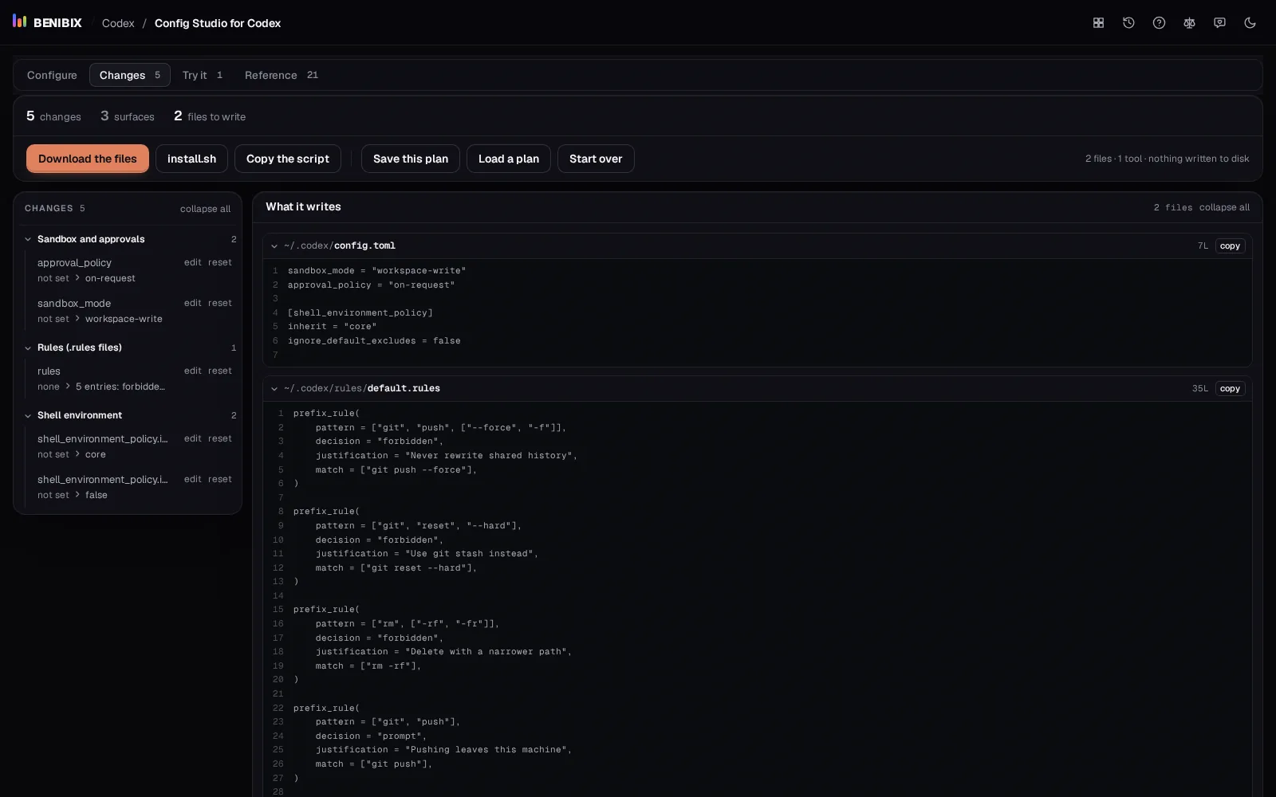Click collapse all in What it writes
This screenshot has height=797, width=1276.
point(1224,207)
